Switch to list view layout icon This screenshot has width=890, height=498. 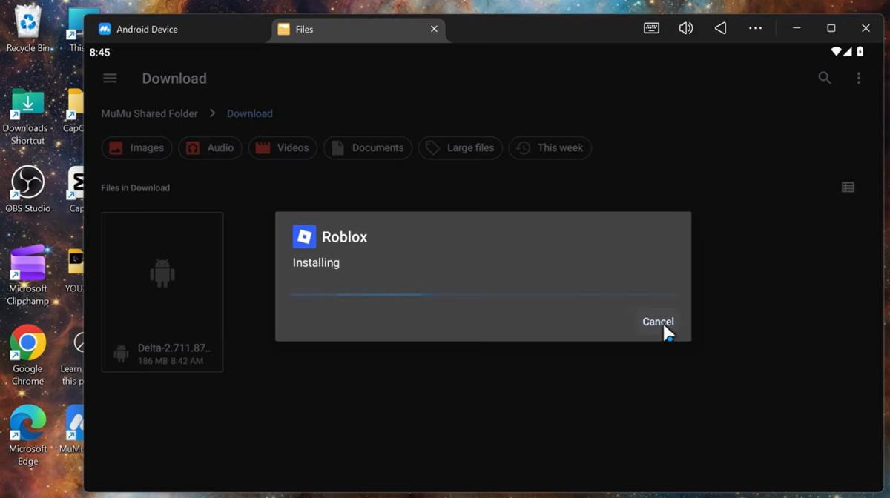pyautogui.click(x=848, y=187)
